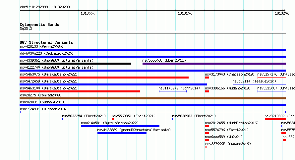Open the nsv3173043 (Chaisson2019) label
Image resolution: width=295 pixels, height=160 pixels.
[x=230, y=74]
